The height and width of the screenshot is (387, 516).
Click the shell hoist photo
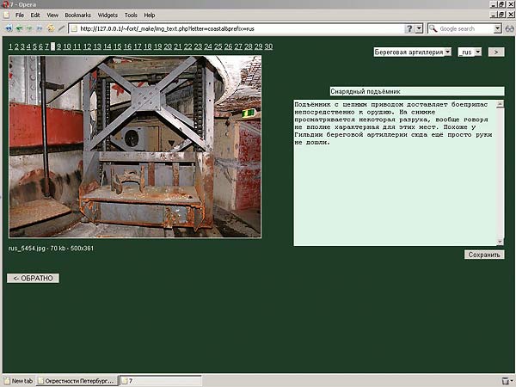point(135,147)
